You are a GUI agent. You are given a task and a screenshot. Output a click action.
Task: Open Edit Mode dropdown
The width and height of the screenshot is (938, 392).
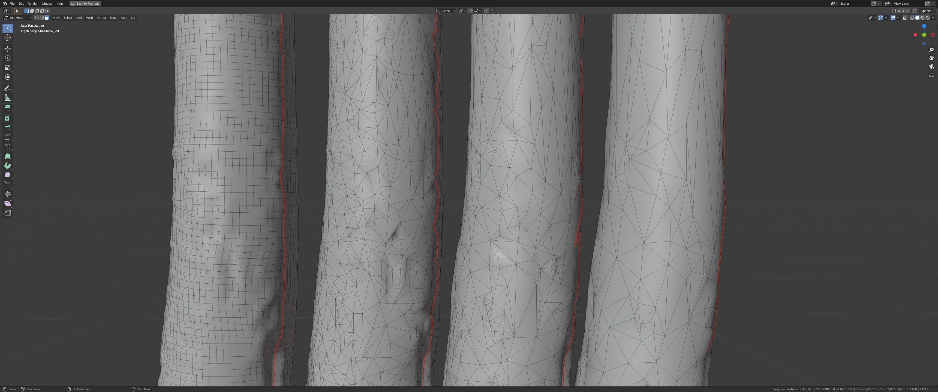click(17, 17)
